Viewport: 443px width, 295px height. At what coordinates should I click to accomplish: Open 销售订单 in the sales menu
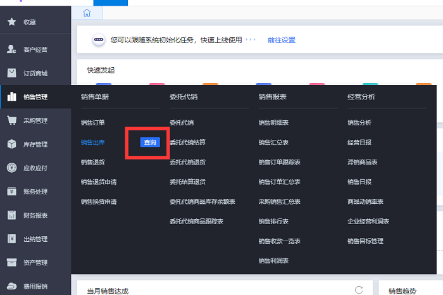point(92,122)
